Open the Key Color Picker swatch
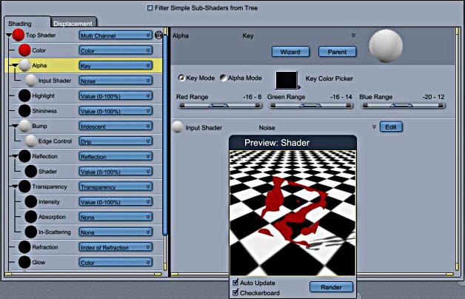465x299 pixels. [287, 79]
